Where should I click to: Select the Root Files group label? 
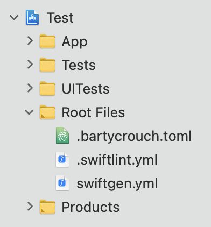tap(93, 112)
